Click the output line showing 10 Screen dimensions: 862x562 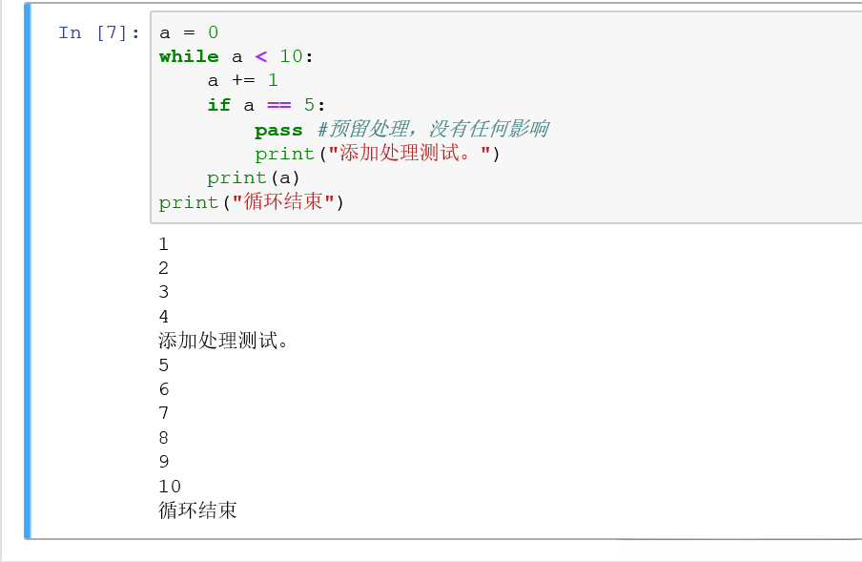click(170, 487)
